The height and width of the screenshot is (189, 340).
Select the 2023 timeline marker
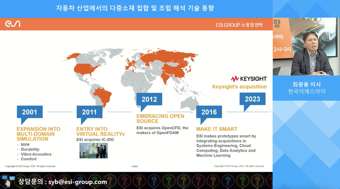(253, 99)
